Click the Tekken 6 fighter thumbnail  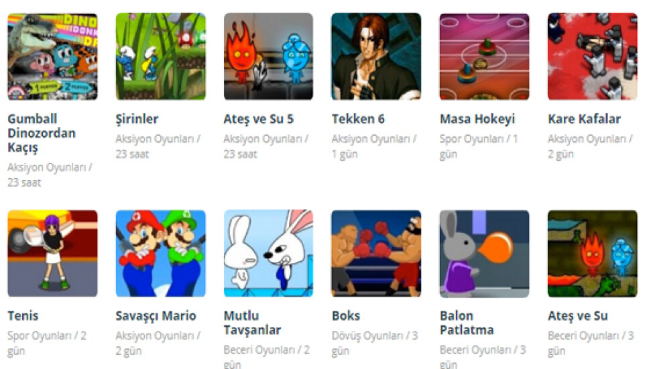coord(376,56)
